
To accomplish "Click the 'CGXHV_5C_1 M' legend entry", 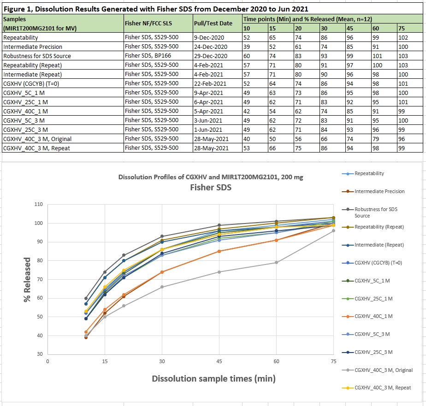I will coord(366,281).
